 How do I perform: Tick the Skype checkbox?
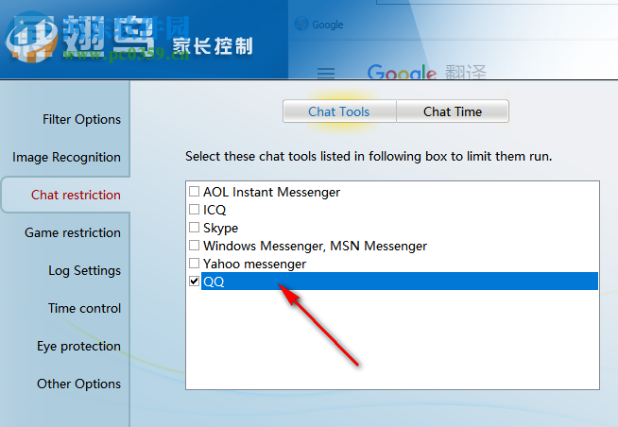[194, 228]
